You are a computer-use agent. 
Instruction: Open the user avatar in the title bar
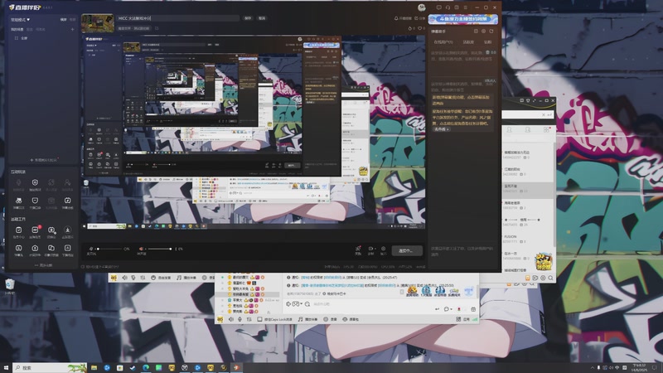[x=421, y=7]
